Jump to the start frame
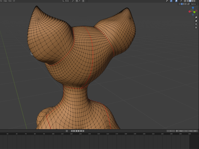 click(x=72, y=131)
